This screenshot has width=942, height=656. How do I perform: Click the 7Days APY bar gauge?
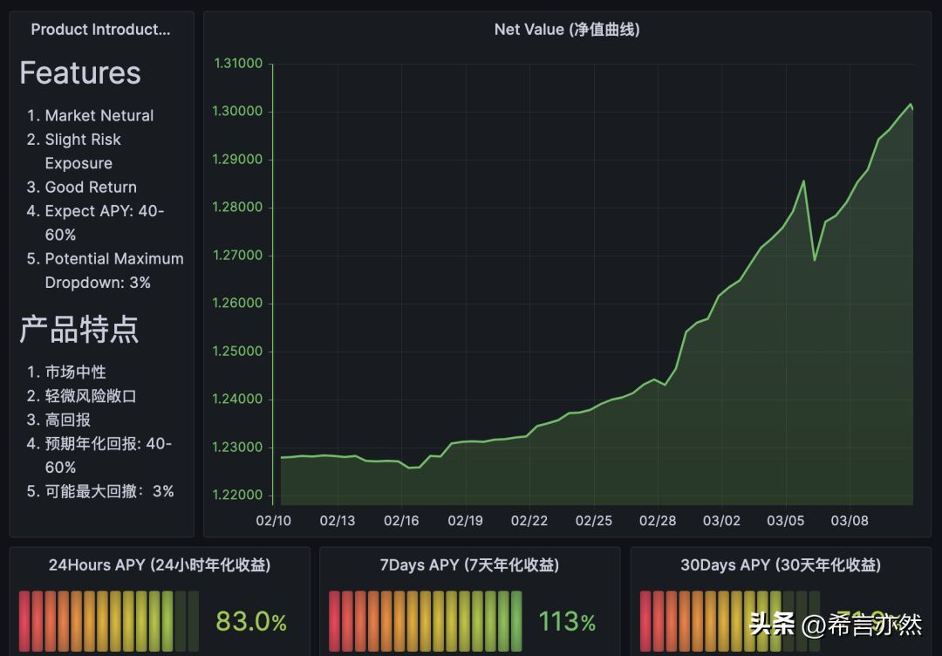425,621
